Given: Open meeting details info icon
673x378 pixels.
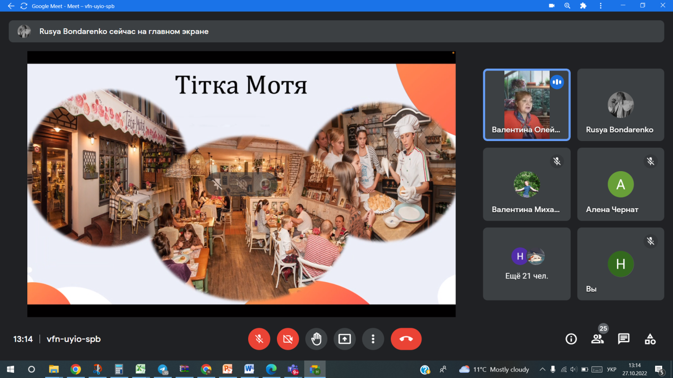Looking at the screenshot, I should coord(571,339).
